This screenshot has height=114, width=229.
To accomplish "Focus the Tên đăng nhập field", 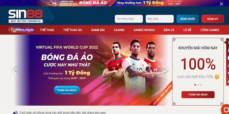I will [129, 19].
